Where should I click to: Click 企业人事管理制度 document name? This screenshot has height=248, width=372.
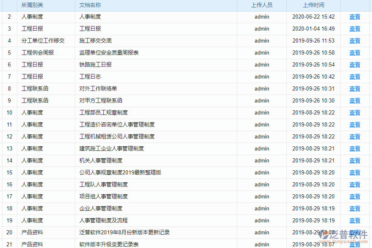[101, 209]
